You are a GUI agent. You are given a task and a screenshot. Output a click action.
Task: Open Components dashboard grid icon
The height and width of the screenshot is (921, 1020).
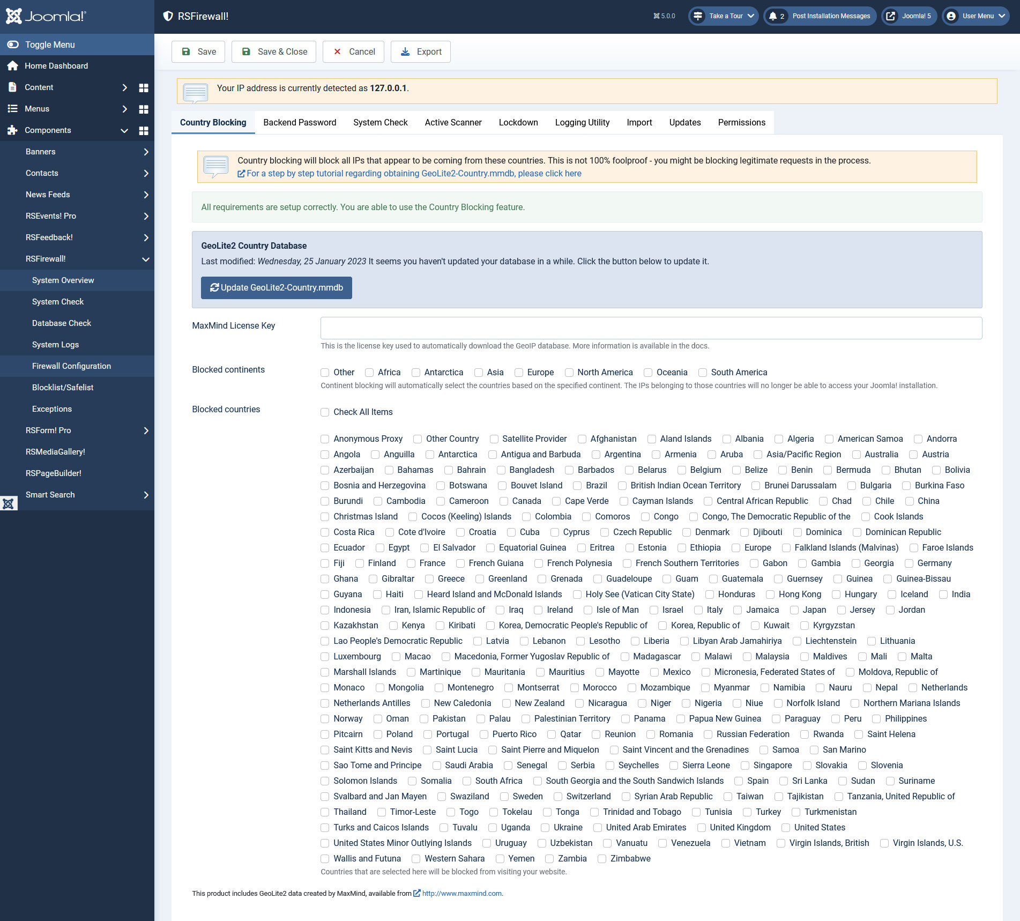pyautogui.click(x=144, y=130)
